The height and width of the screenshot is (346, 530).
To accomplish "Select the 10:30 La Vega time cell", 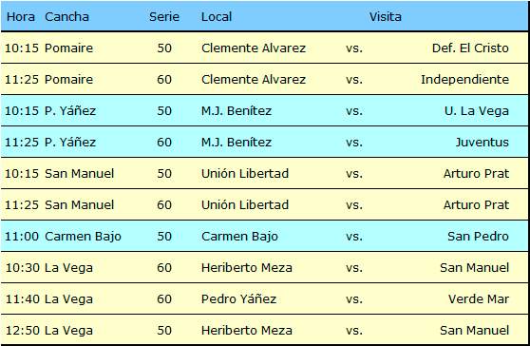I will coord(22,268).
